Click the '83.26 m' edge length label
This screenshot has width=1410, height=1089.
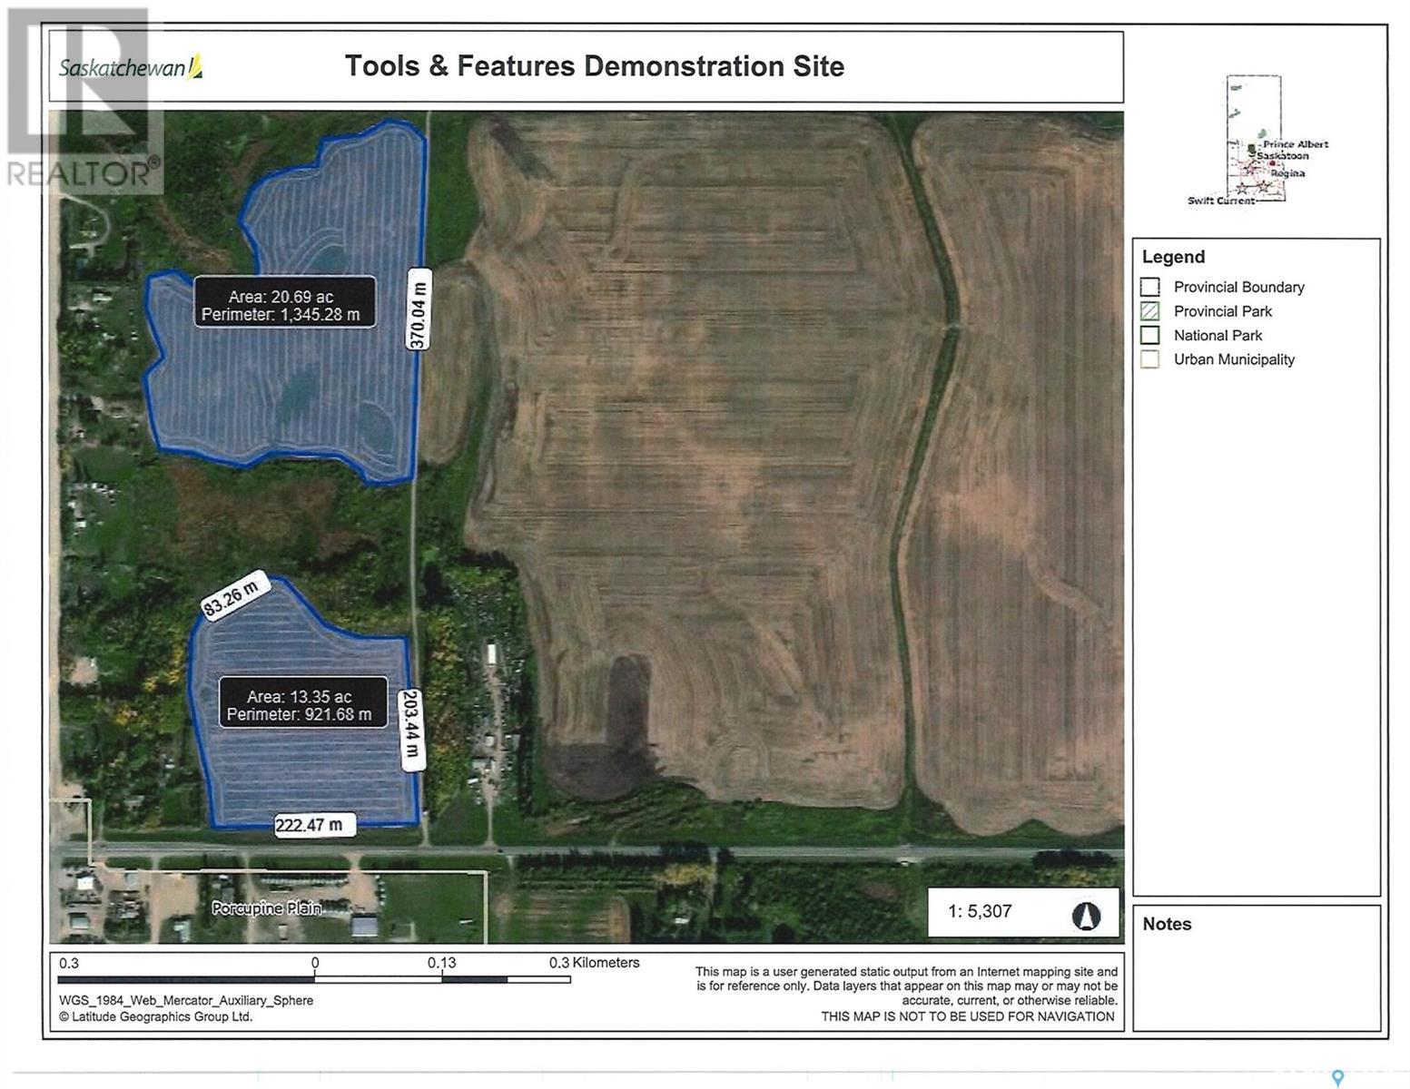point(236,595)
